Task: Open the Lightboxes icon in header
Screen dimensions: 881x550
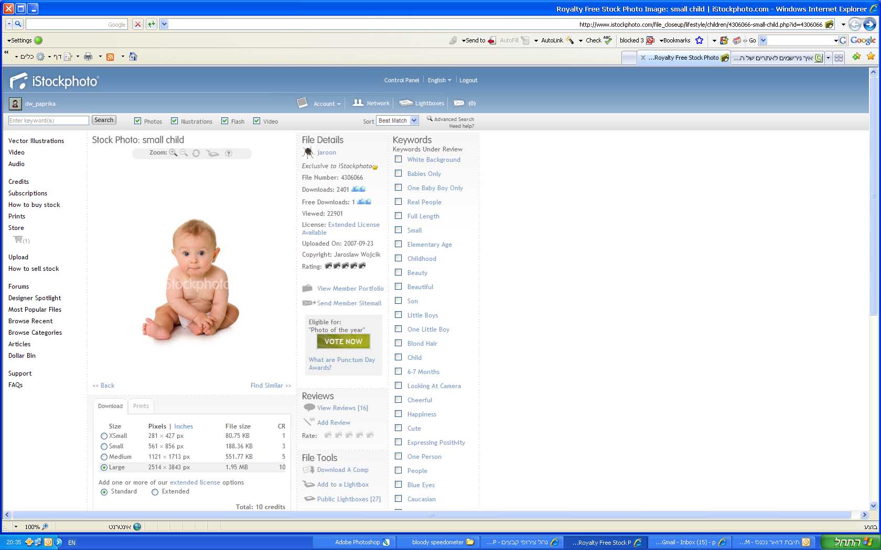Action: (x=406, y=103)
